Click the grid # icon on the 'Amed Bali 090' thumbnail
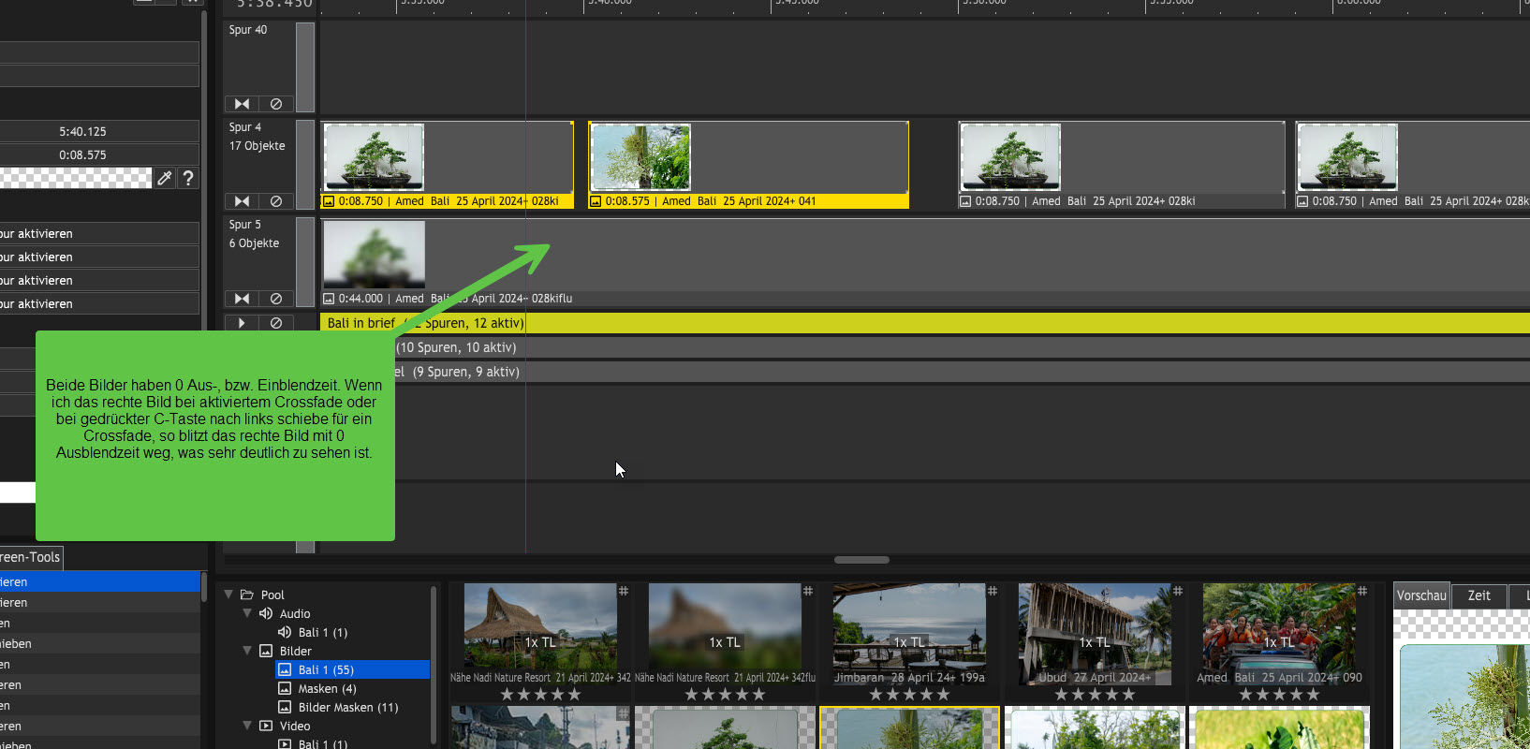Screen dimensions: 1530x749 (x=1362, y=591)
